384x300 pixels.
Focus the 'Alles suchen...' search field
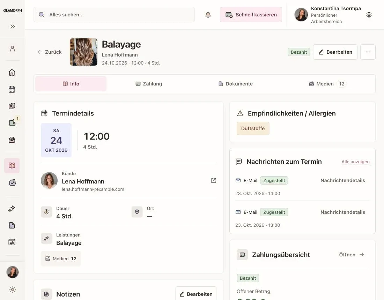coord(114,15)
